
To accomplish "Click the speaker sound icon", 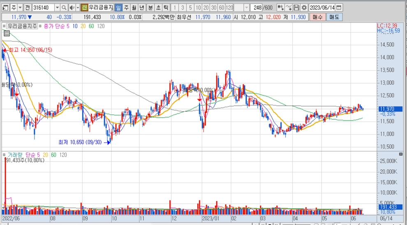I will pyautogui.click(x=72, y=7).
